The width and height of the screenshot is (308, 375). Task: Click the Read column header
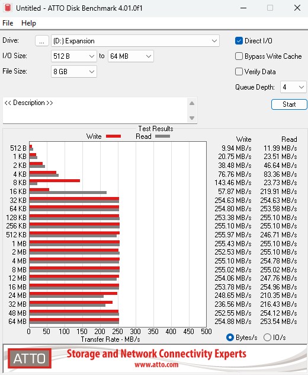289,139
